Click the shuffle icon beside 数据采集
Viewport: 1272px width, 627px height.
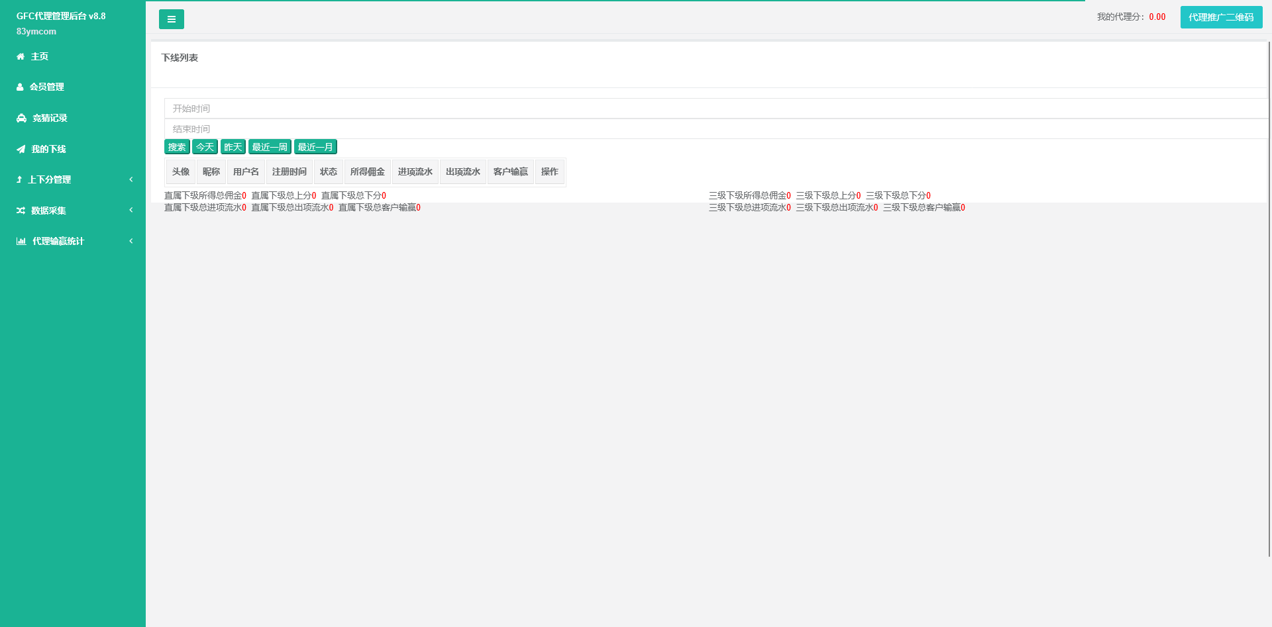coord(21,211)
